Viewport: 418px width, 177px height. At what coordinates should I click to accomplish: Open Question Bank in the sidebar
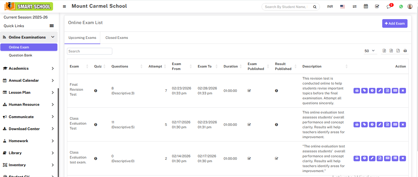pos(20,55)
